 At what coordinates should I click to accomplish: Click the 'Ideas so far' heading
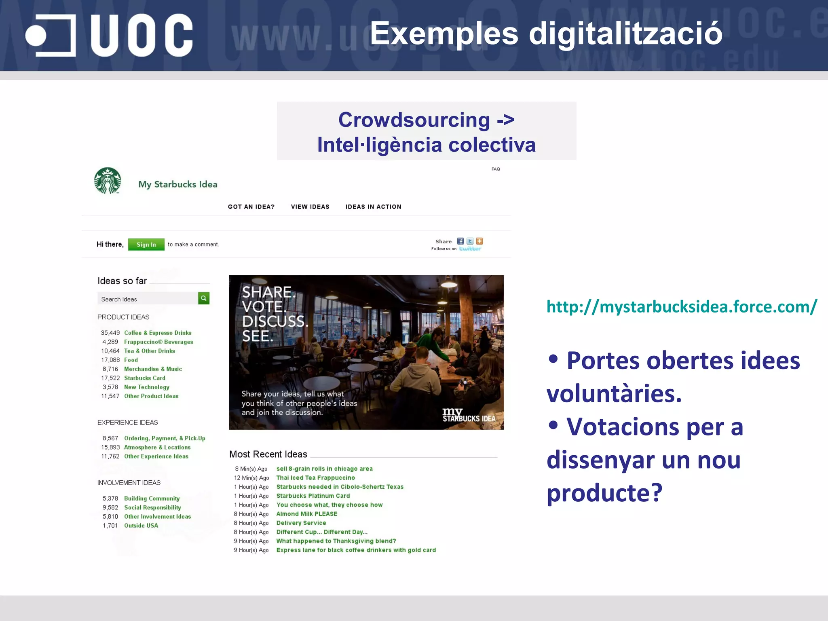click(x=122, y=281)
